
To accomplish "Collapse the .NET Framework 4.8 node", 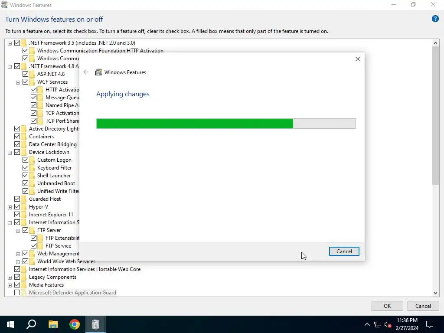I will (10, 67).
